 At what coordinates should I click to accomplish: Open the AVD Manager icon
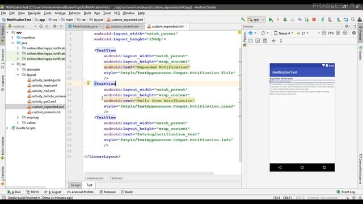tap(330, 20)
